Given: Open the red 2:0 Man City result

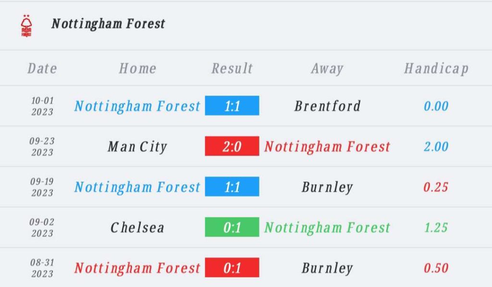Looking at the screenshot, I should tap(232, 146).
